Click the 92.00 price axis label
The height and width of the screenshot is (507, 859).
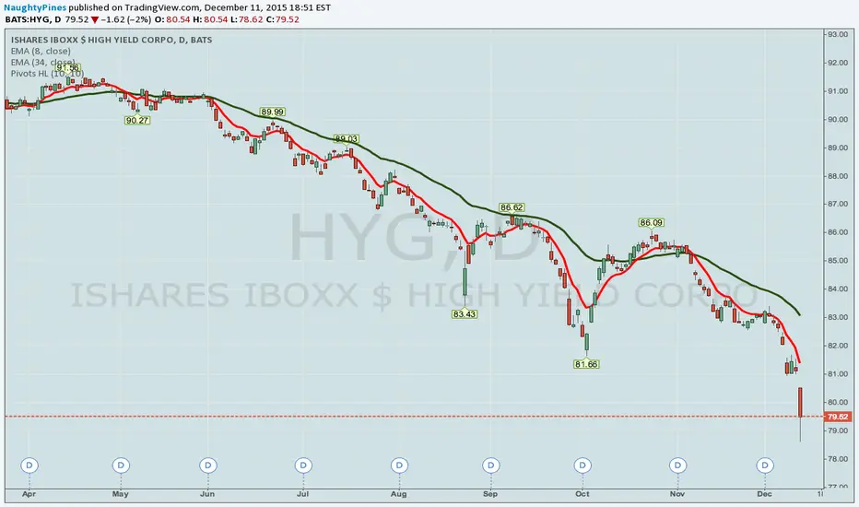(838, 63)
